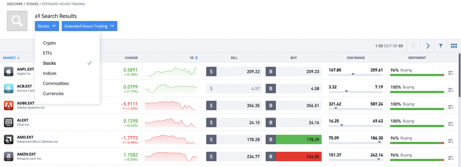
Task: Buy AMZN.EXT at red 234.80
Action: [294, 157]
